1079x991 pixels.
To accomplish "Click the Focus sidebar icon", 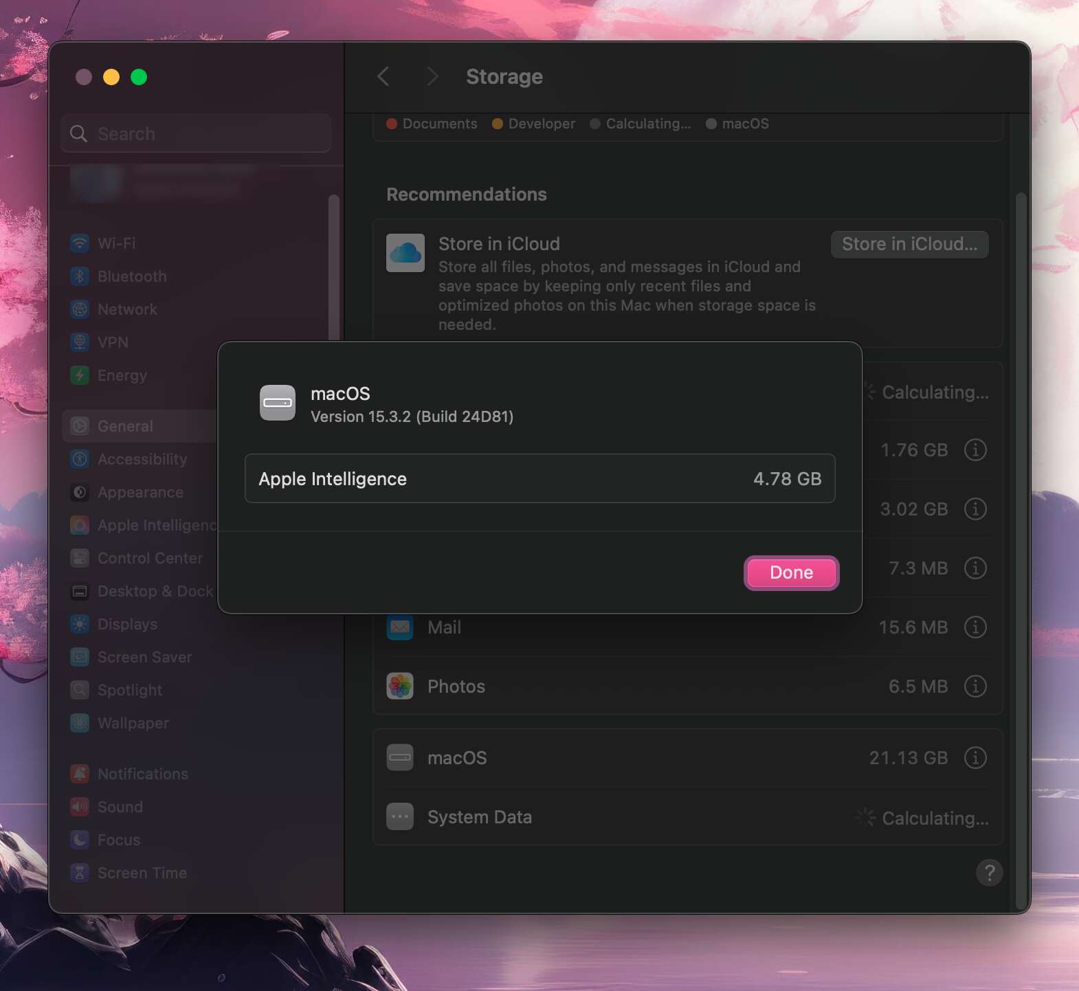I will (80, 840).
